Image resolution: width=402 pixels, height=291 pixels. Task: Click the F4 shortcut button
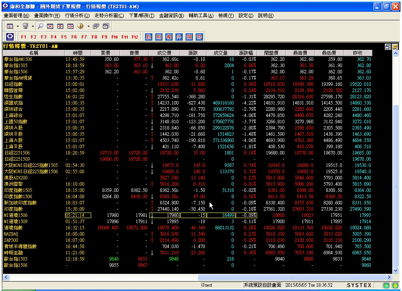(x=54, y=37)
